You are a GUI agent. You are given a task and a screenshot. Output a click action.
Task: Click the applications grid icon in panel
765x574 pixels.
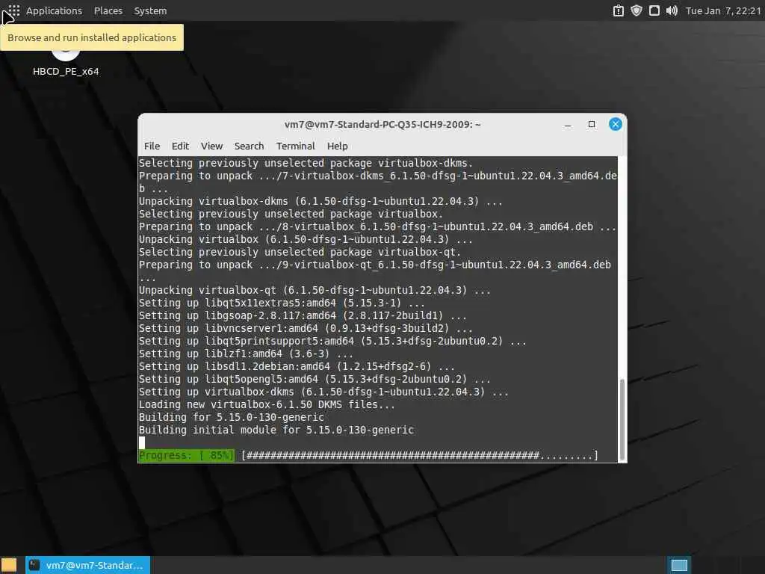click(x=13, y=10)
